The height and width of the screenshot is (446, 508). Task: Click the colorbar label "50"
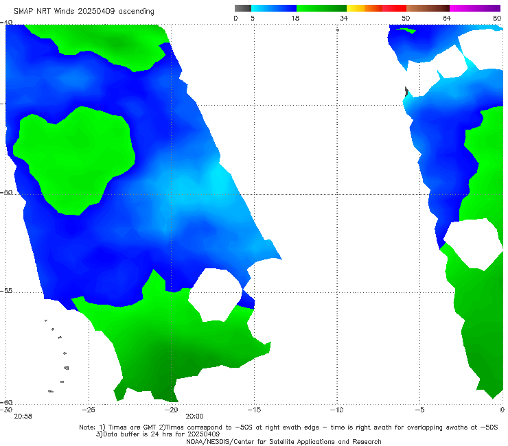406,19
